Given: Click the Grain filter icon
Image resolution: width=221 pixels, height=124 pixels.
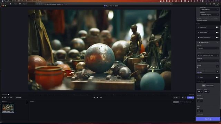Looking at the screenshot, I should [199, 77].
